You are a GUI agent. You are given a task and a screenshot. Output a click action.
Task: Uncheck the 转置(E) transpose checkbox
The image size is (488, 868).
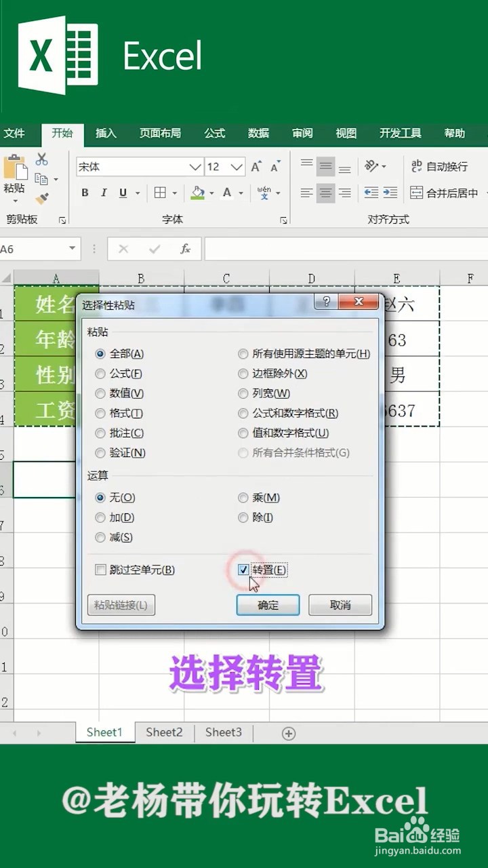tap(262, 570)
